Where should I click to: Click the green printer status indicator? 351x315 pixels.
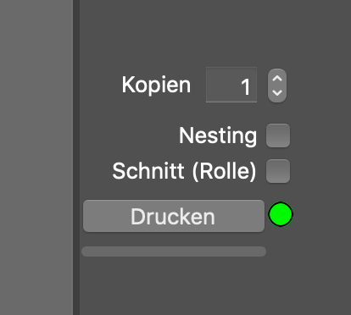coord(281,214)
